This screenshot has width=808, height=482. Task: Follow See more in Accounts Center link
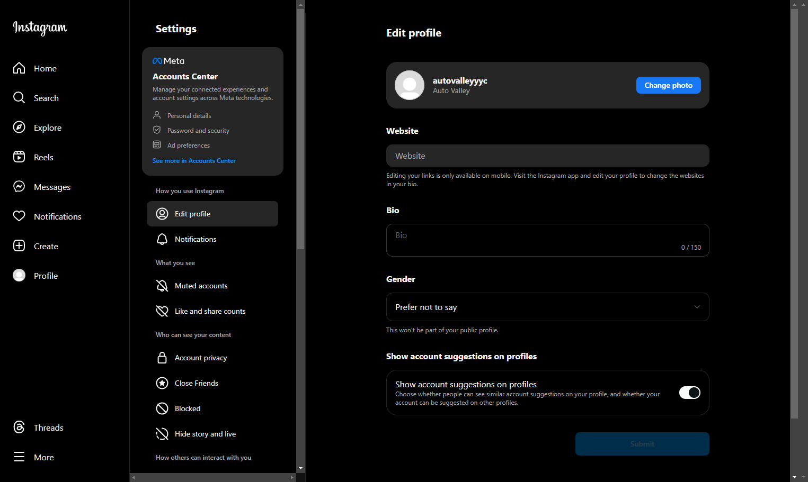coord(194,161)
